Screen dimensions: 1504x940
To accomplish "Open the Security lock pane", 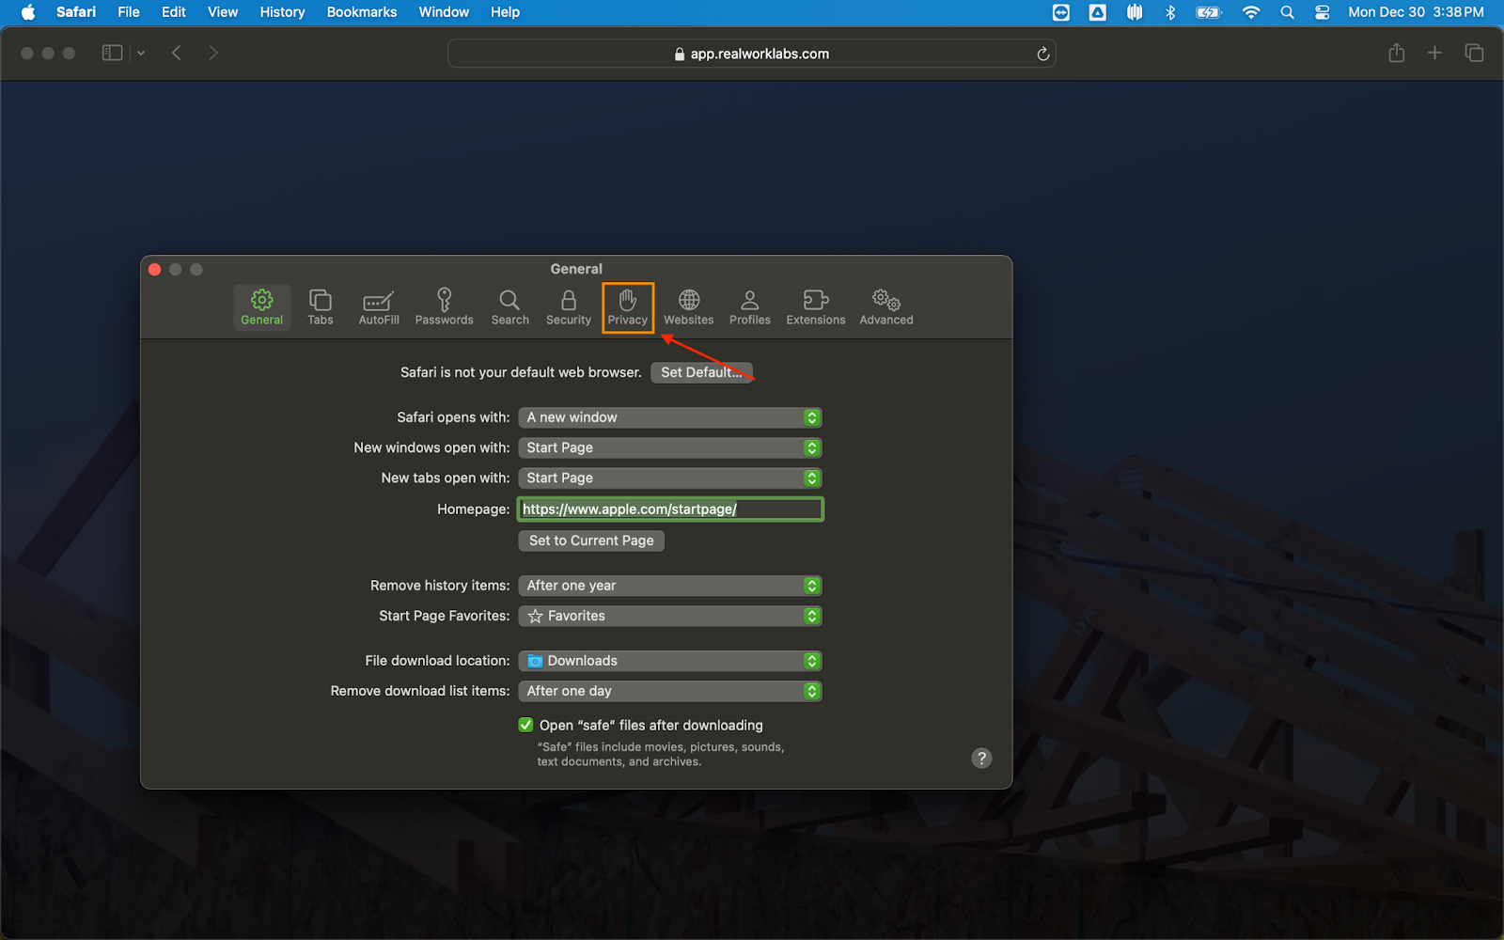I will click(x=569, y=307).
